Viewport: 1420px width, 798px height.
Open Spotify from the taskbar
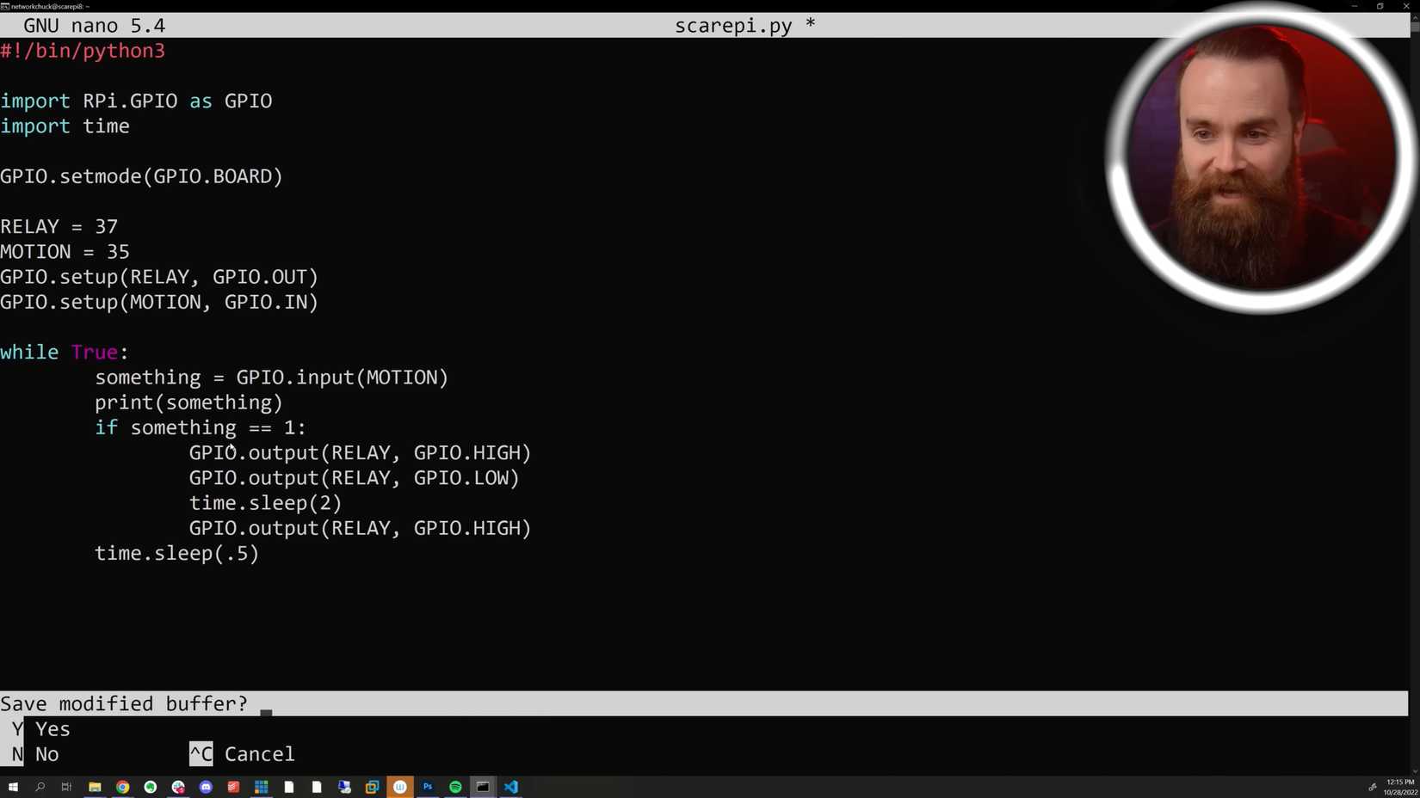point(455,787)
